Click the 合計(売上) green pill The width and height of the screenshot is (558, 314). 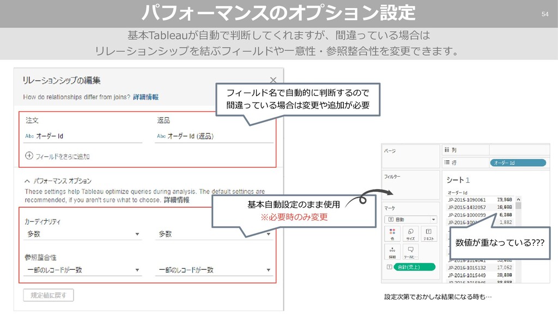point(414,267)
